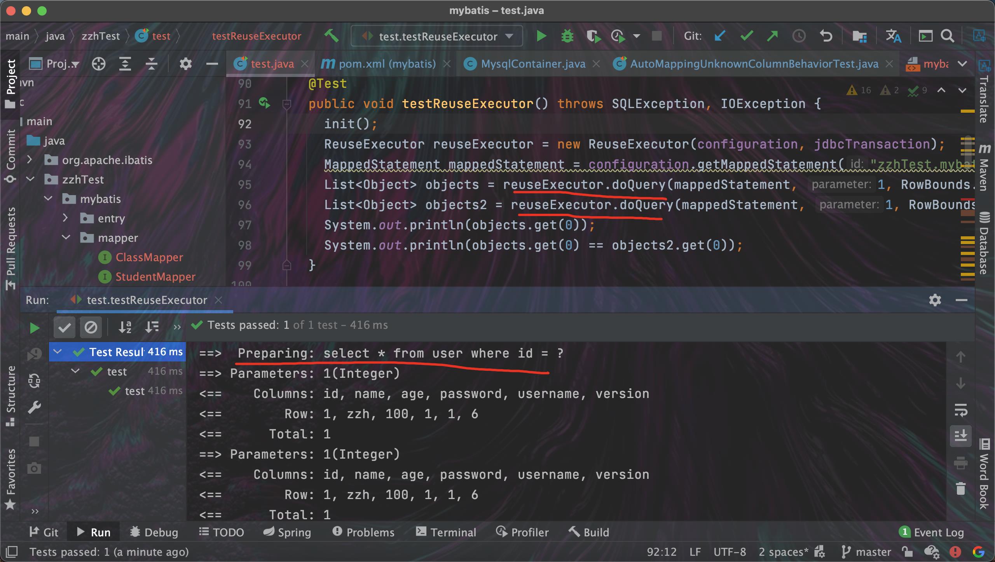995x562 pixels.
Task: Click the 2 spaces indent setting
Action: coord(783,552)
